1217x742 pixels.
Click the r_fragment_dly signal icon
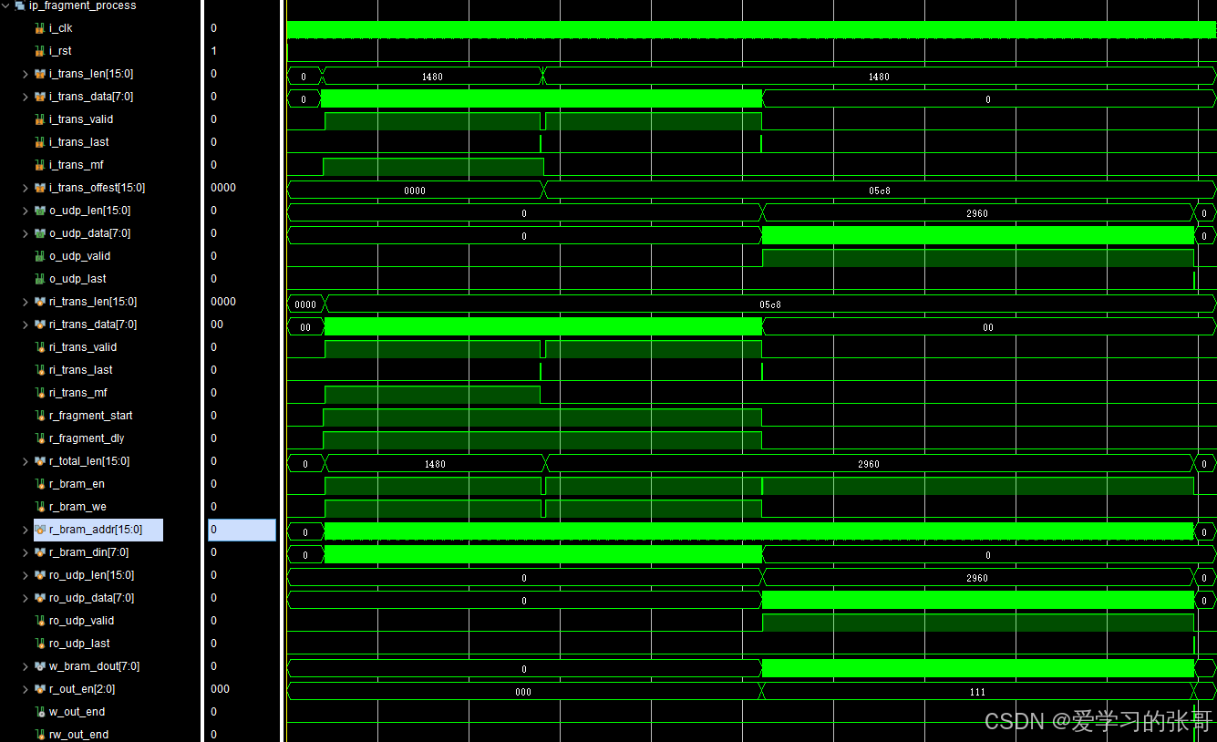[40, 438]
